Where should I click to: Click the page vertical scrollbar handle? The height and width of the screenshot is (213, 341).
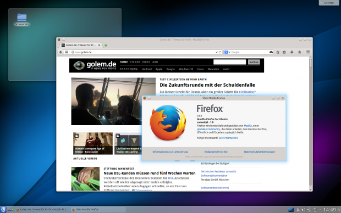pyautogui.click(x=311, y=63)
